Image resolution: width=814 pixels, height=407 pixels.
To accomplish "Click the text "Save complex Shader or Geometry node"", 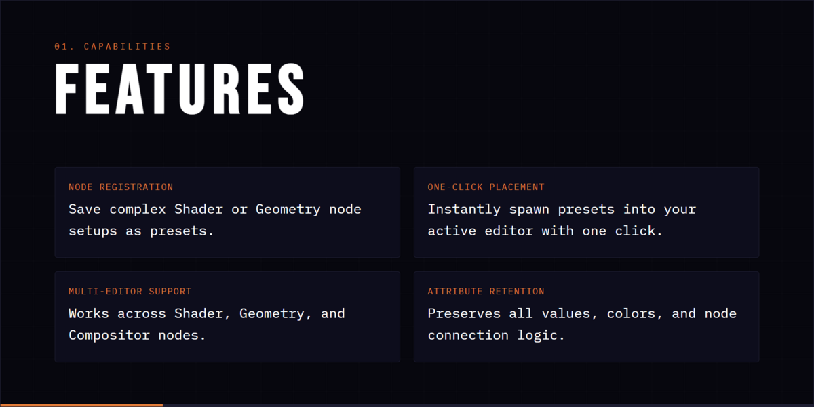I will [215, 210].
